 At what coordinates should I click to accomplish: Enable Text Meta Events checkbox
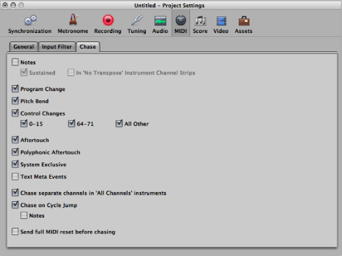15,176
